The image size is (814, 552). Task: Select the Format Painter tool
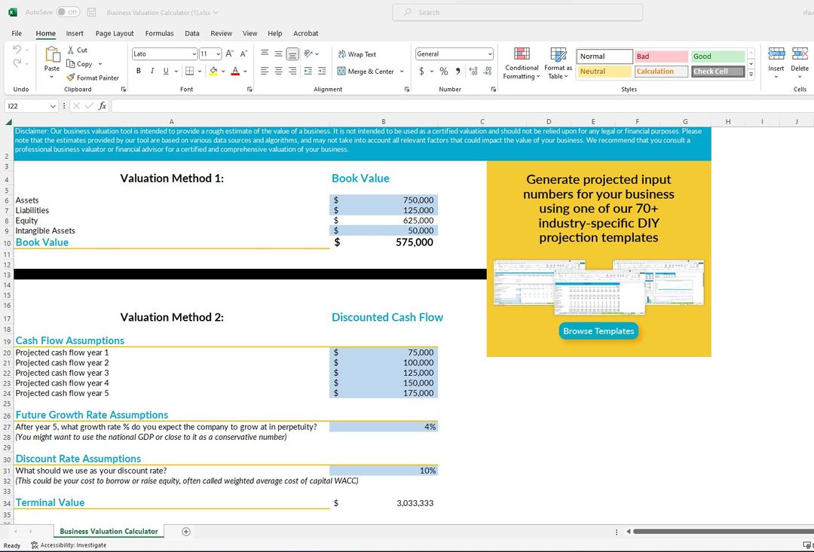tap(92, 78)
